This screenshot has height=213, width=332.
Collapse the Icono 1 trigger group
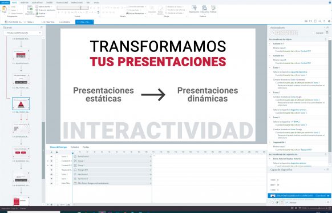[x=270, y=67]
